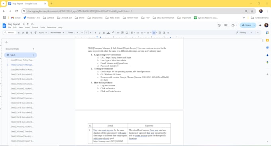Collapse the toolbar with the chevron
The image size is (271, 146).
point(258,33)
